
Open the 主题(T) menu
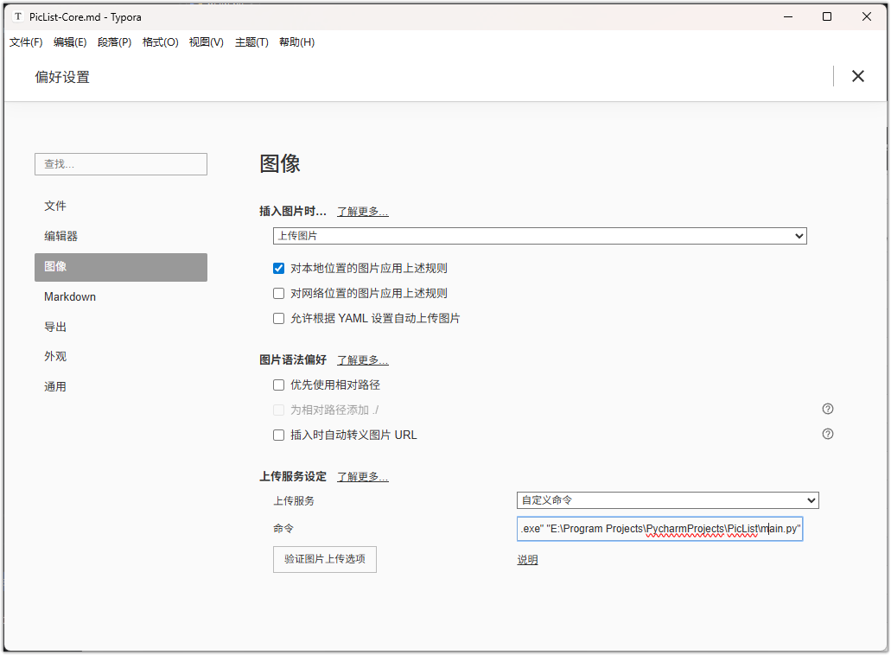tap(251, 42)
